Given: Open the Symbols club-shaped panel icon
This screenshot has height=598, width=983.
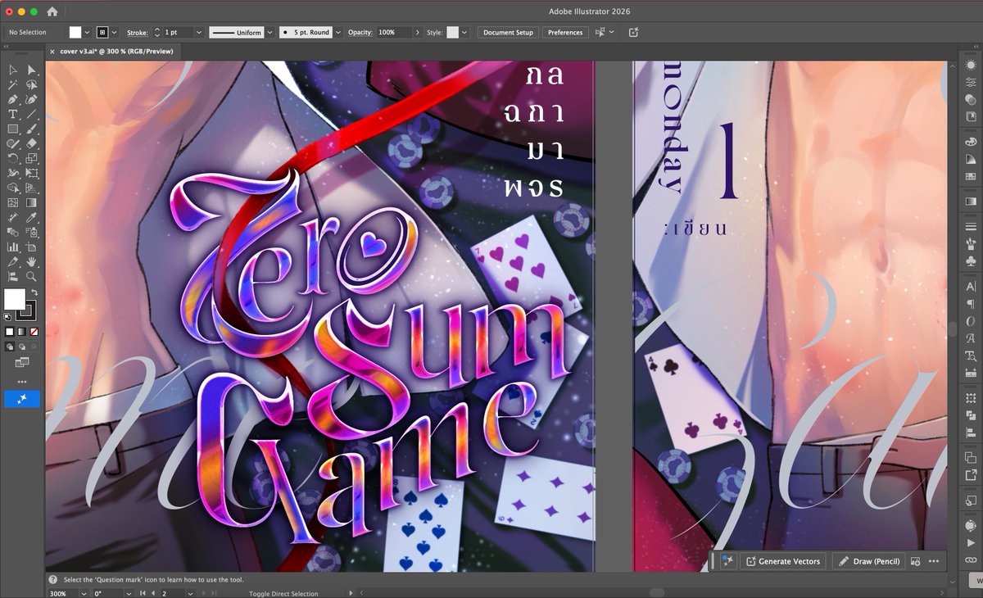Looking at the screenshot, I should 971,260.
